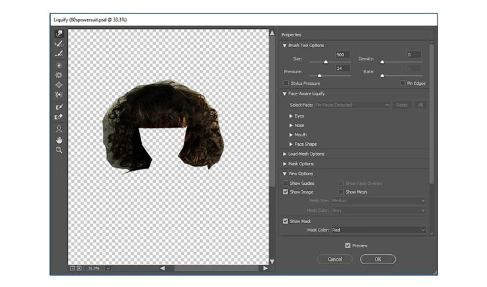The height and width of the screenshot is (287, 487).
Task: Enable the Stylus Pressure checkbox
Action: pos(286,83)
